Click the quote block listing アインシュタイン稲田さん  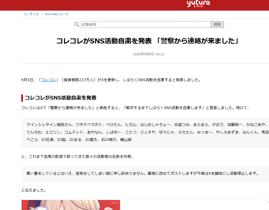[x=145, y=132]
